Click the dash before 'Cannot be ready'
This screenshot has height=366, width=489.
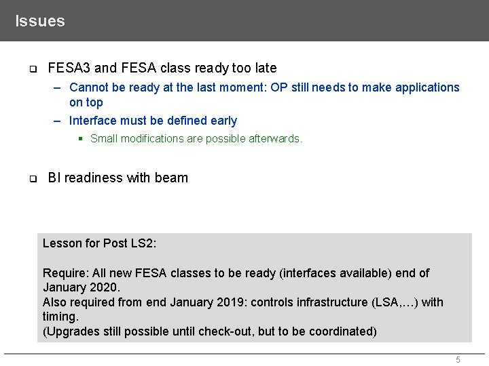[x=58, y=87]
